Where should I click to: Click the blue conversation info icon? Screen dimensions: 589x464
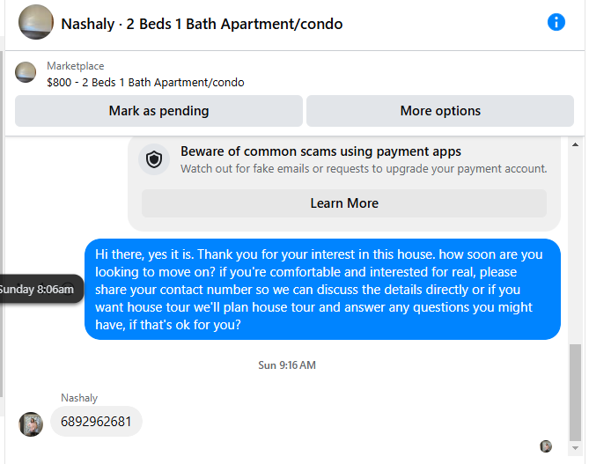pyautogui.click(x=556, y=22)
